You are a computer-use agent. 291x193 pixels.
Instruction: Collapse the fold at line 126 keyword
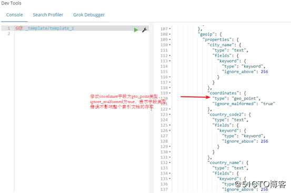(x=170, y=130)
